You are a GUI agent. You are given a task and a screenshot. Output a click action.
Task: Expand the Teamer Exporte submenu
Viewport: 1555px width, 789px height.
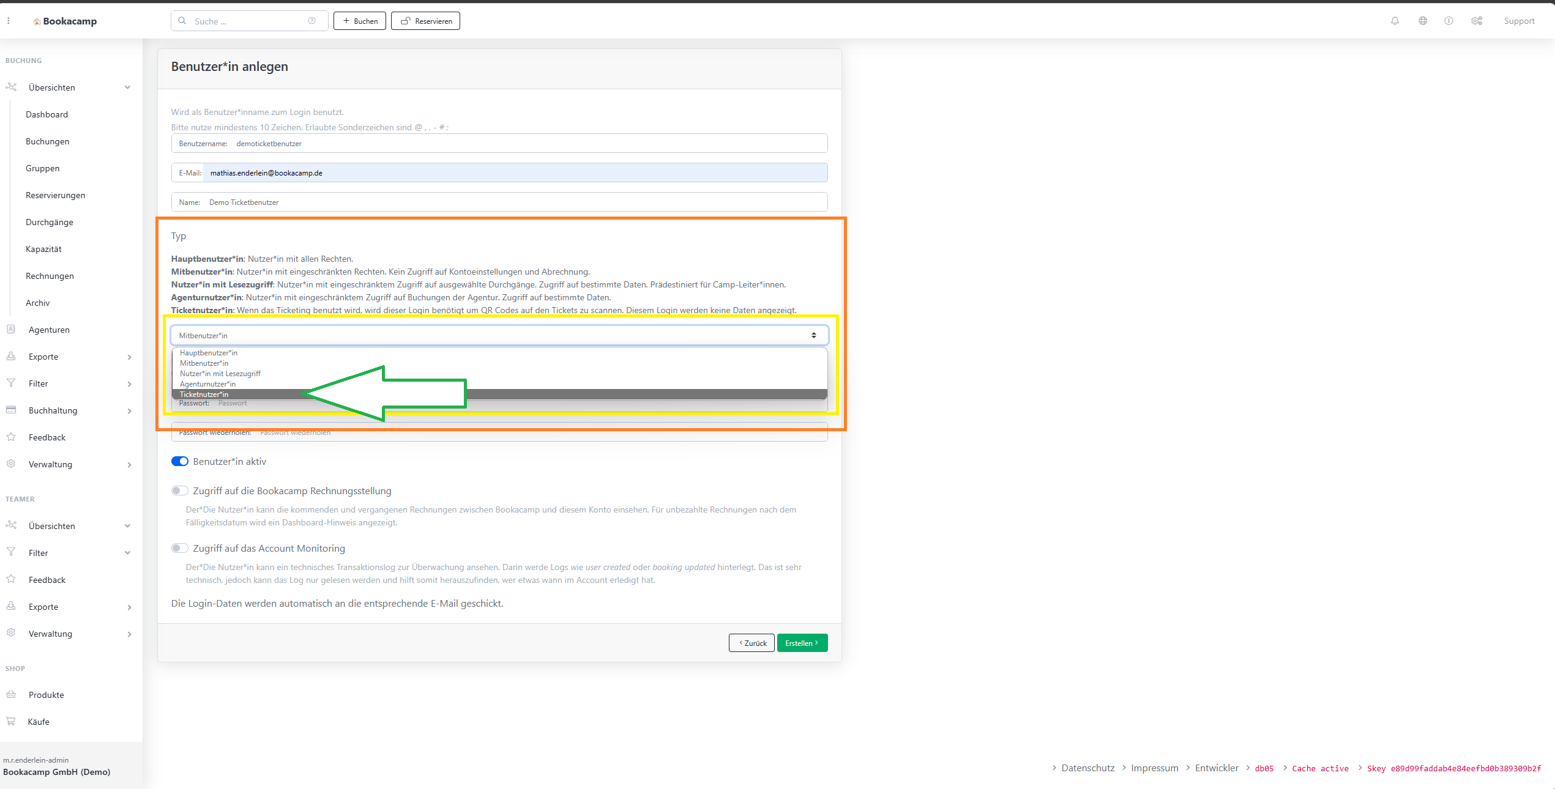[129, 607]
